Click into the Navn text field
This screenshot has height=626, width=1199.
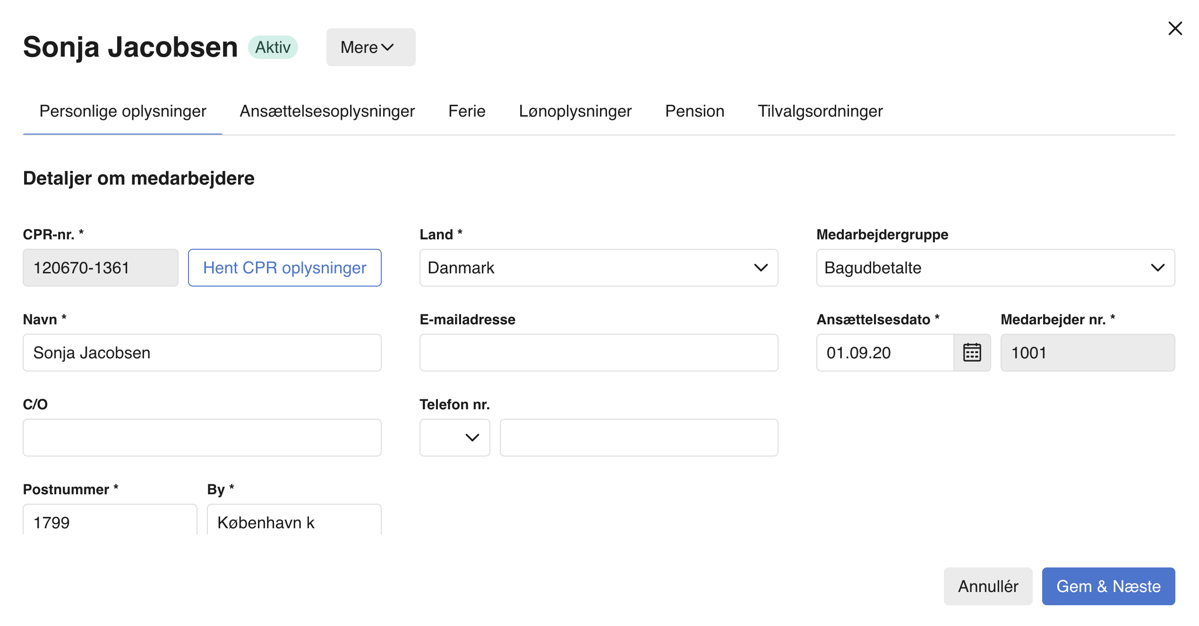[x=202, y=353]
